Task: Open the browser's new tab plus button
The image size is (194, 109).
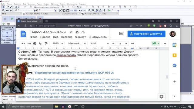Action: coord(47,21)
